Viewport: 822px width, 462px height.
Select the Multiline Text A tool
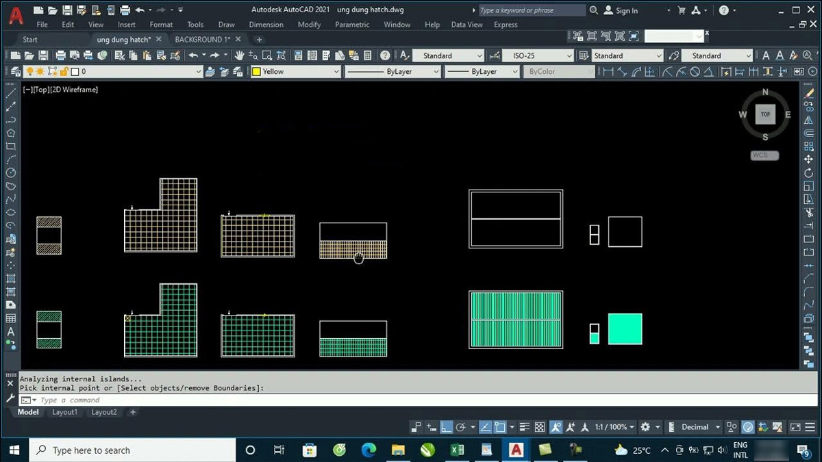pos(11,332)
